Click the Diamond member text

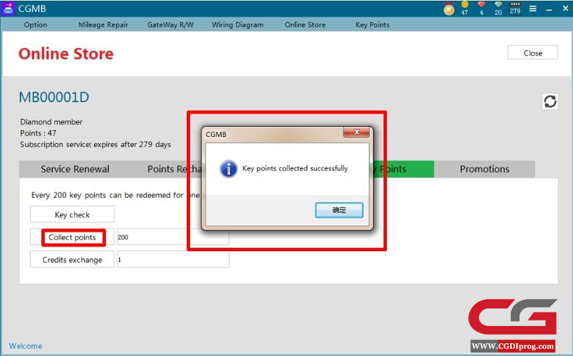[x=51, y=122]
